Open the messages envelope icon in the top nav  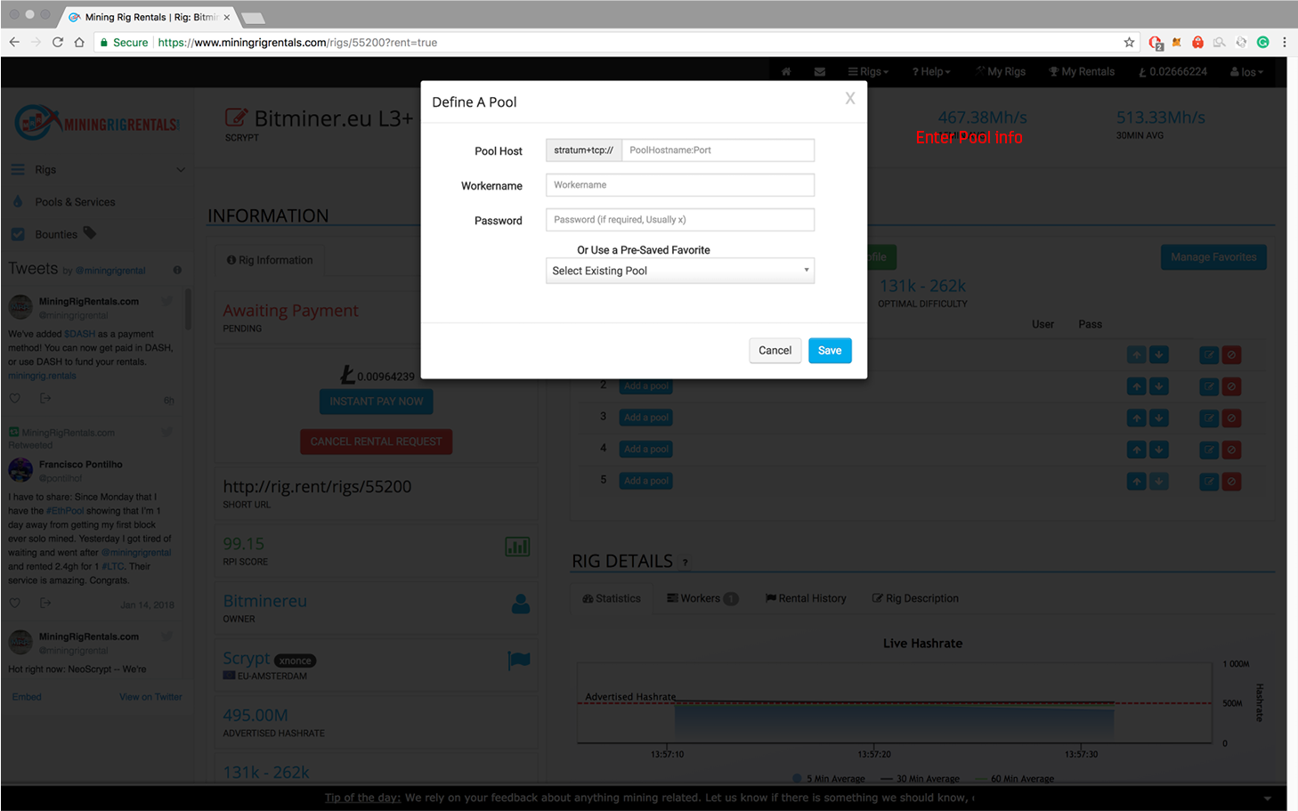click(x=820, y=72)
